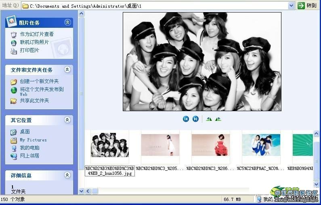Viewport: 321px width, 205px height.
Task: Click the 转到 Go button
Action: tap(307, 6)
